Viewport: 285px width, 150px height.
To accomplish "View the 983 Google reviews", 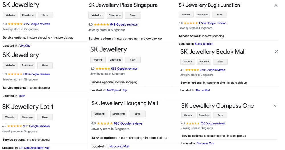I will (124, 69).
